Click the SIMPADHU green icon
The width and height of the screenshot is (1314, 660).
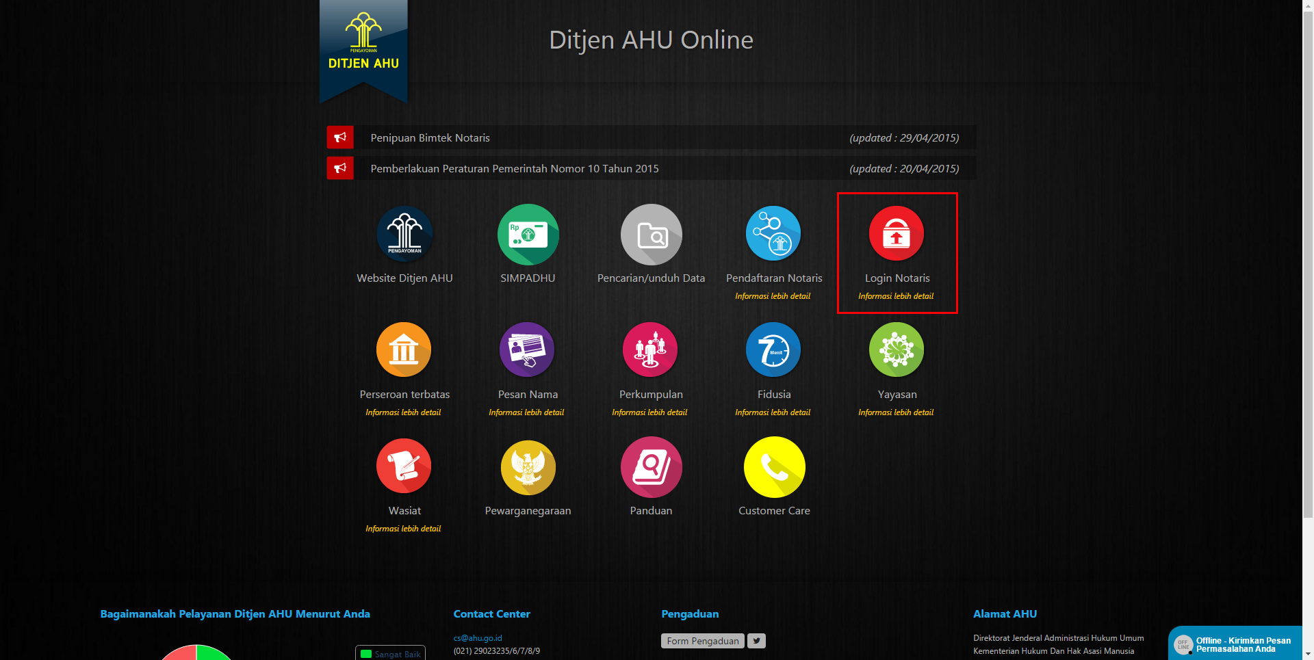pyautogui.click(x=528, y=235)
